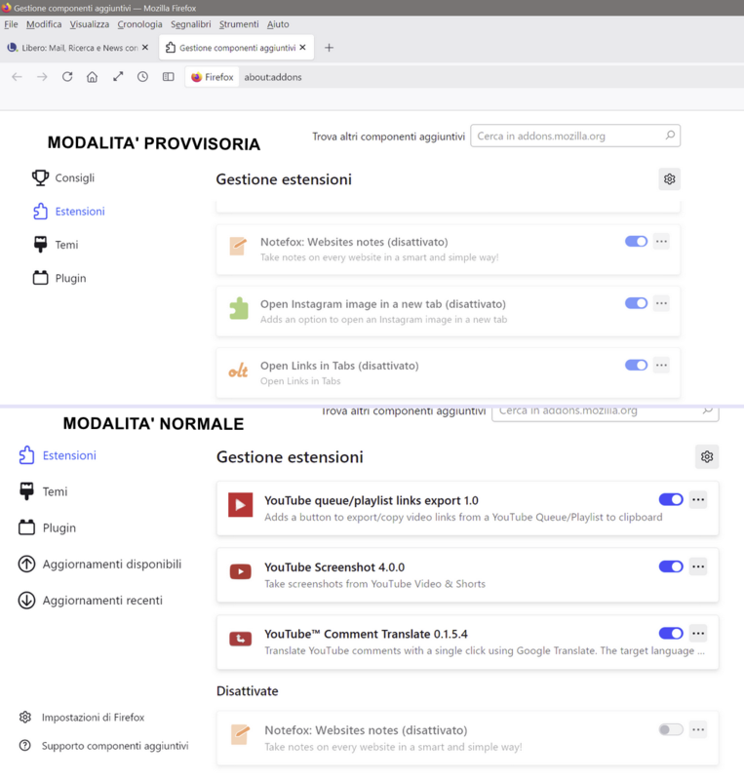The width and height of the screenshot is (744, 780).
Task: Toggle Open Instagram image in a new tab
Action: pos(636,303)
